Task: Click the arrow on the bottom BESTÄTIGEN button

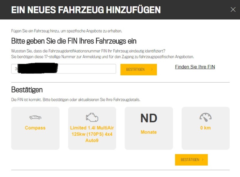Action: 203,160
